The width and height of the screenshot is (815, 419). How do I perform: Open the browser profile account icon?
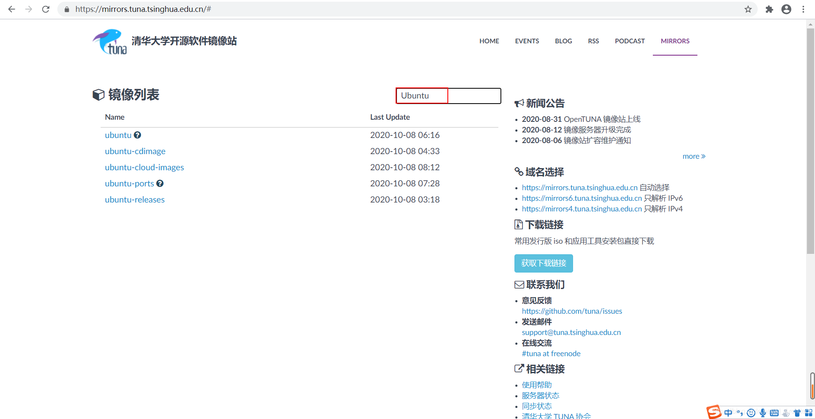click(786, 9)
